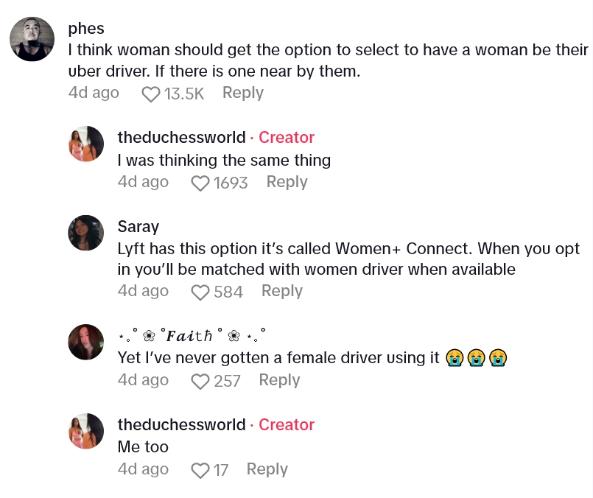Viewport: 593px width, 498px height.
Task: Heart Faith's comment about female drivers
Action: pos(200,381)
